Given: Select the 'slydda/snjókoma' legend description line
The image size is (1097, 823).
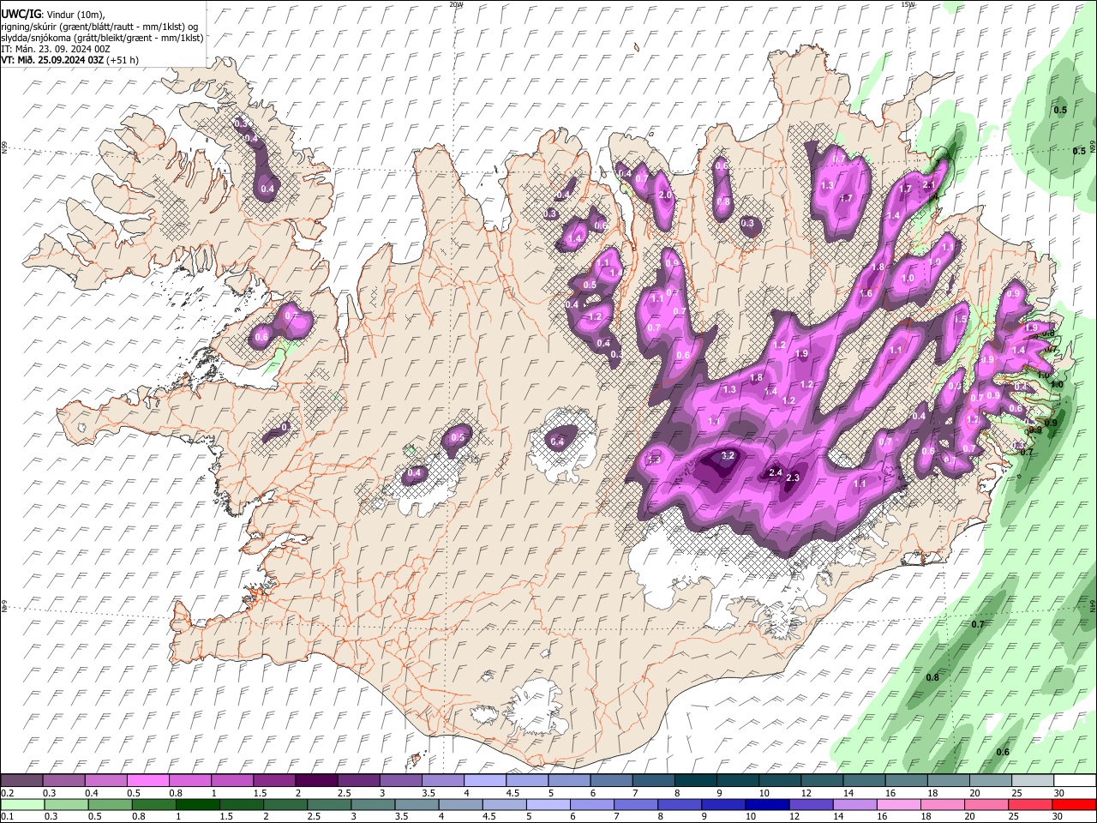Looking at the screenshot, I should tap(102, 38).
